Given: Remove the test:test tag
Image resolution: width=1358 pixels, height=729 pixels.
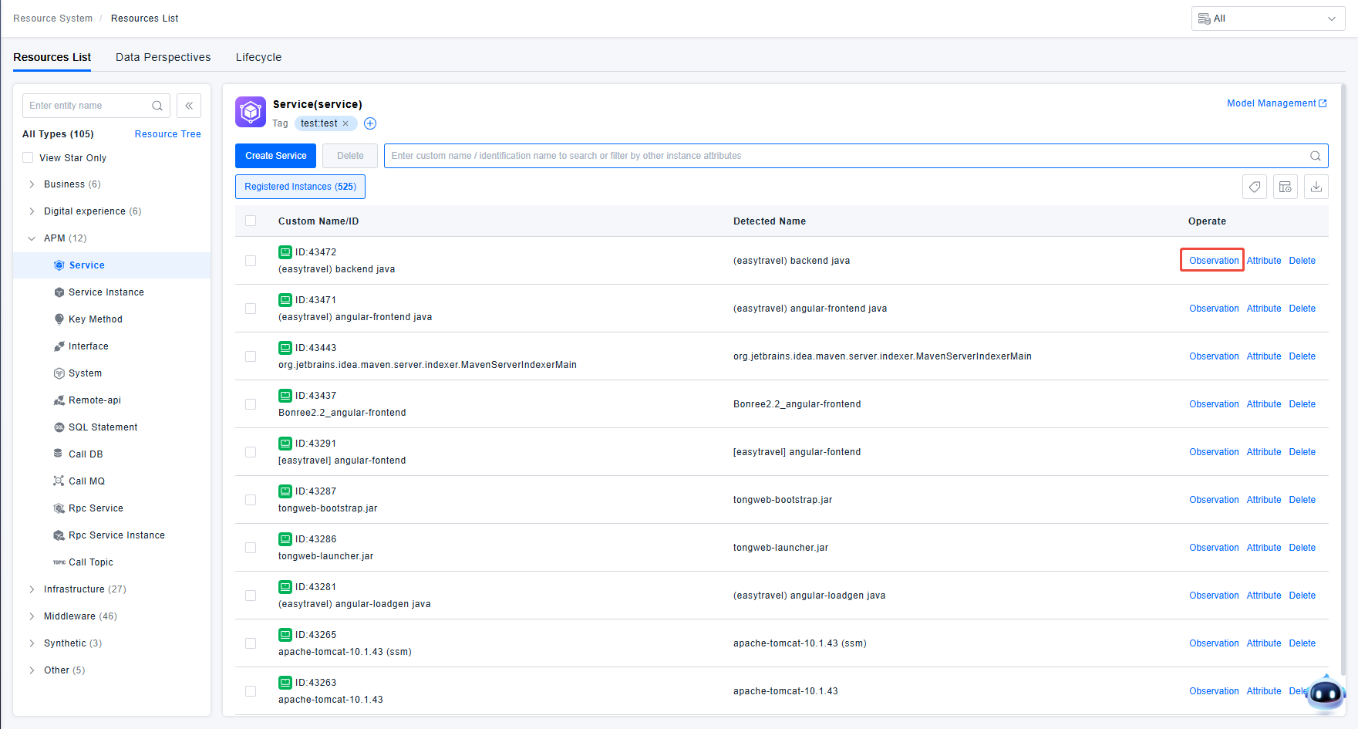Looking at the screenshot, I should point(345,123).
